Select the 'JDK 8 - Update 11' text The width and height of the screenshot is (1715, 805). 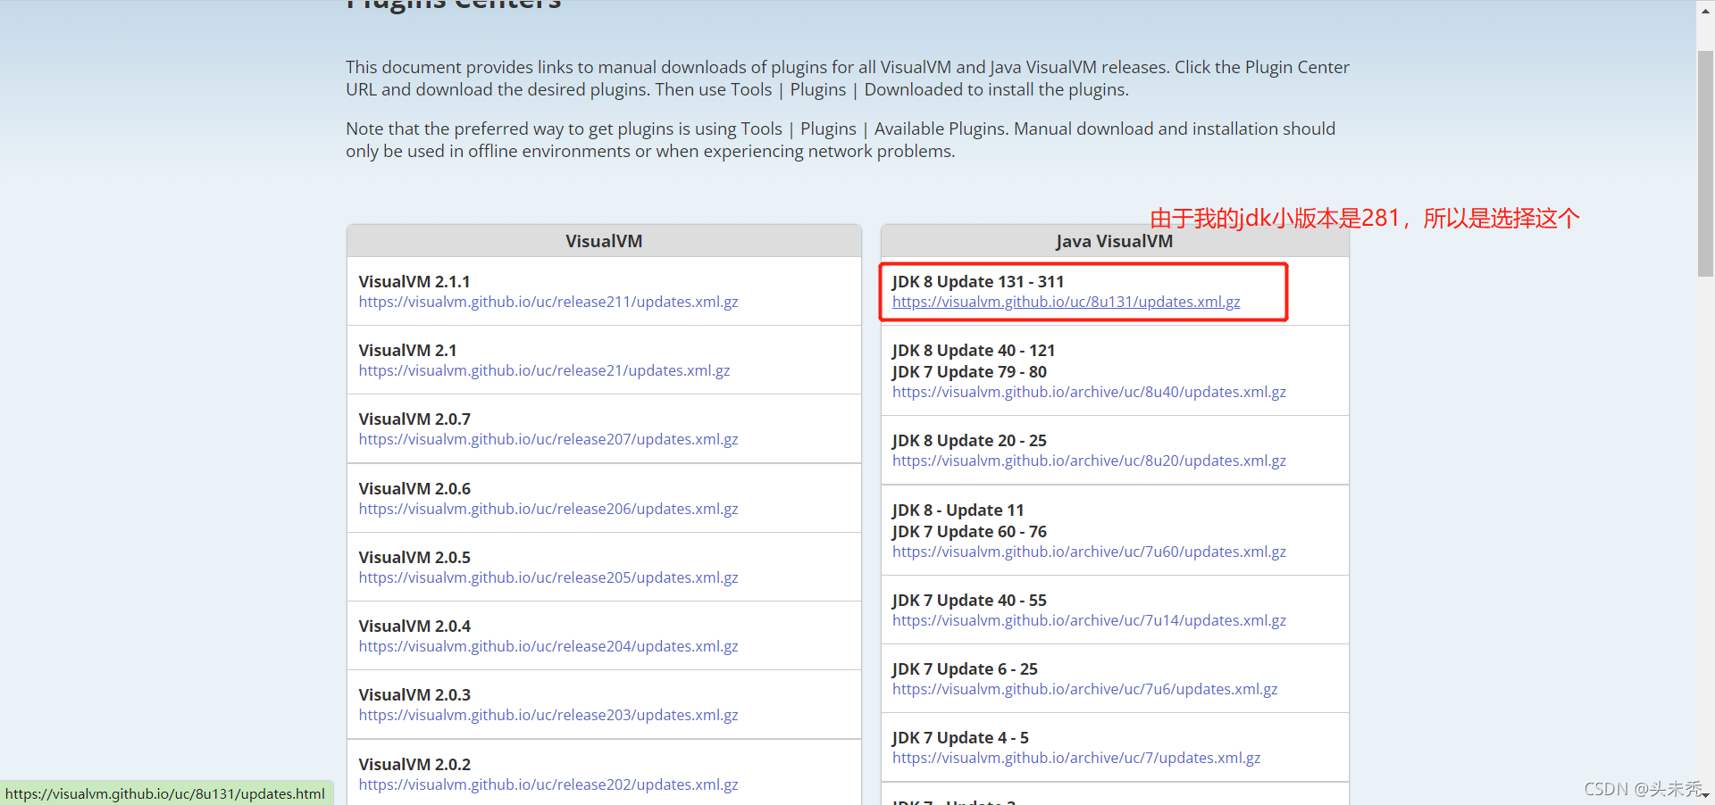pos(958,510)
